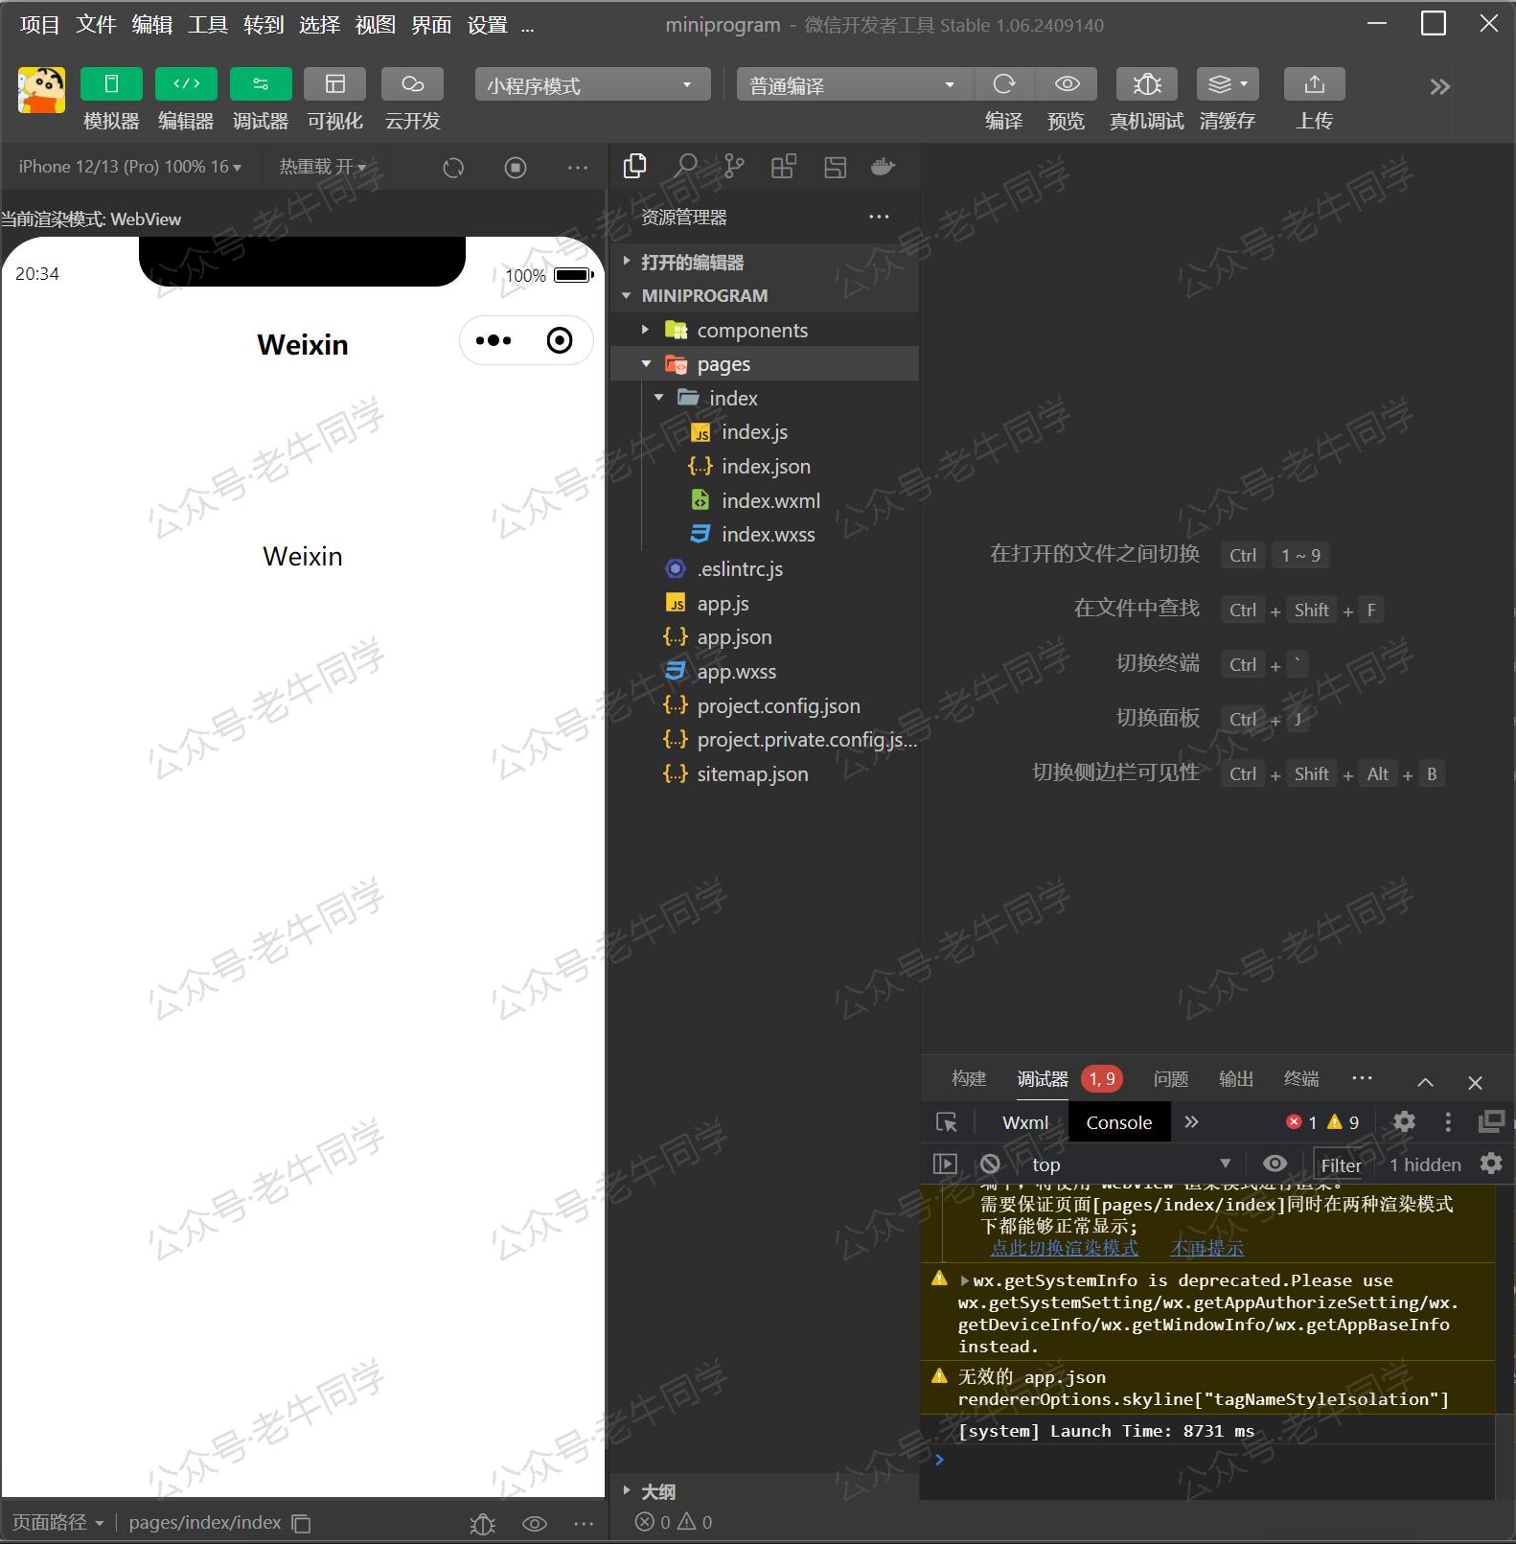Open the clear cache (清缓存) dropdown
The height and width of the screenshot is (1544, 1516).
click(1228, 84)
